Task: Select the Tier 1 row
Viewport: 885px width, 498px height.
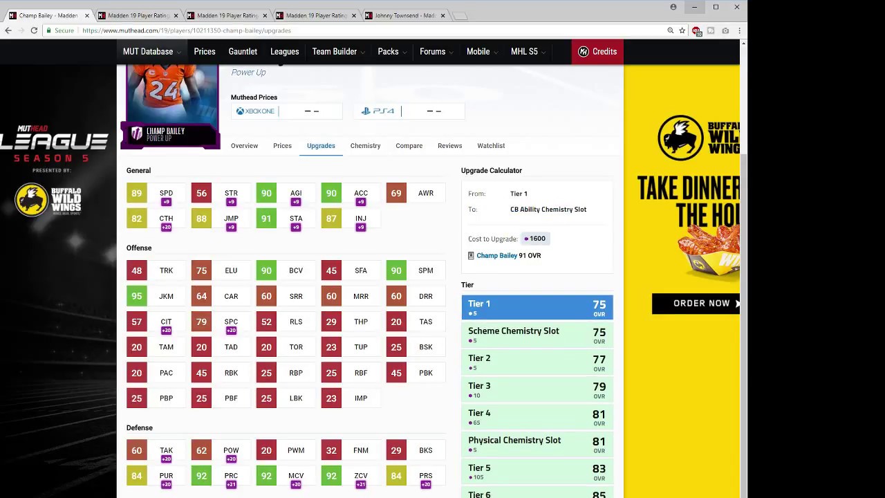Action: coord(537,307)
